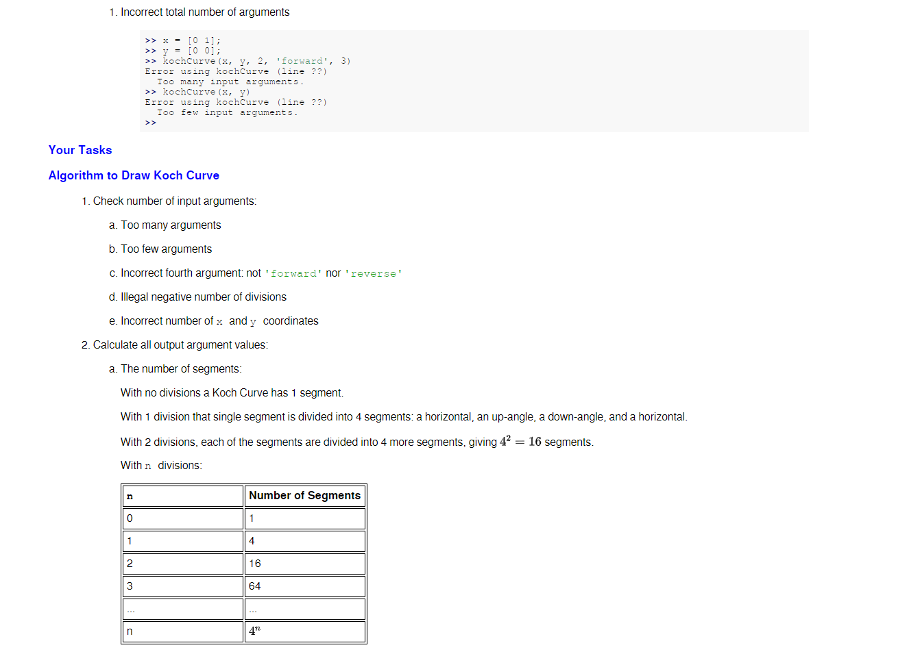
Task: Click the 'Number of Segments' table header
Action: [x=305, y=496]
